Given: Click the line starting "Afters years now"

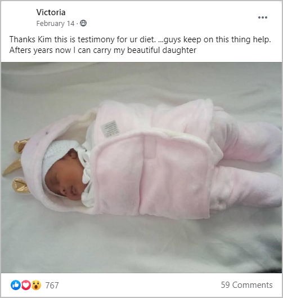Looking at the screenshot, I should [x=103, y=50].
